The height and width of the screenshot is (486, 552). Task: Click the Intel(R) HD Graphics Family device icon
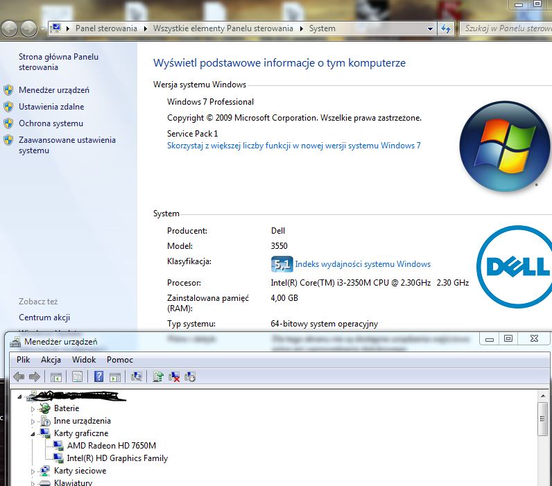coord(58,458)
